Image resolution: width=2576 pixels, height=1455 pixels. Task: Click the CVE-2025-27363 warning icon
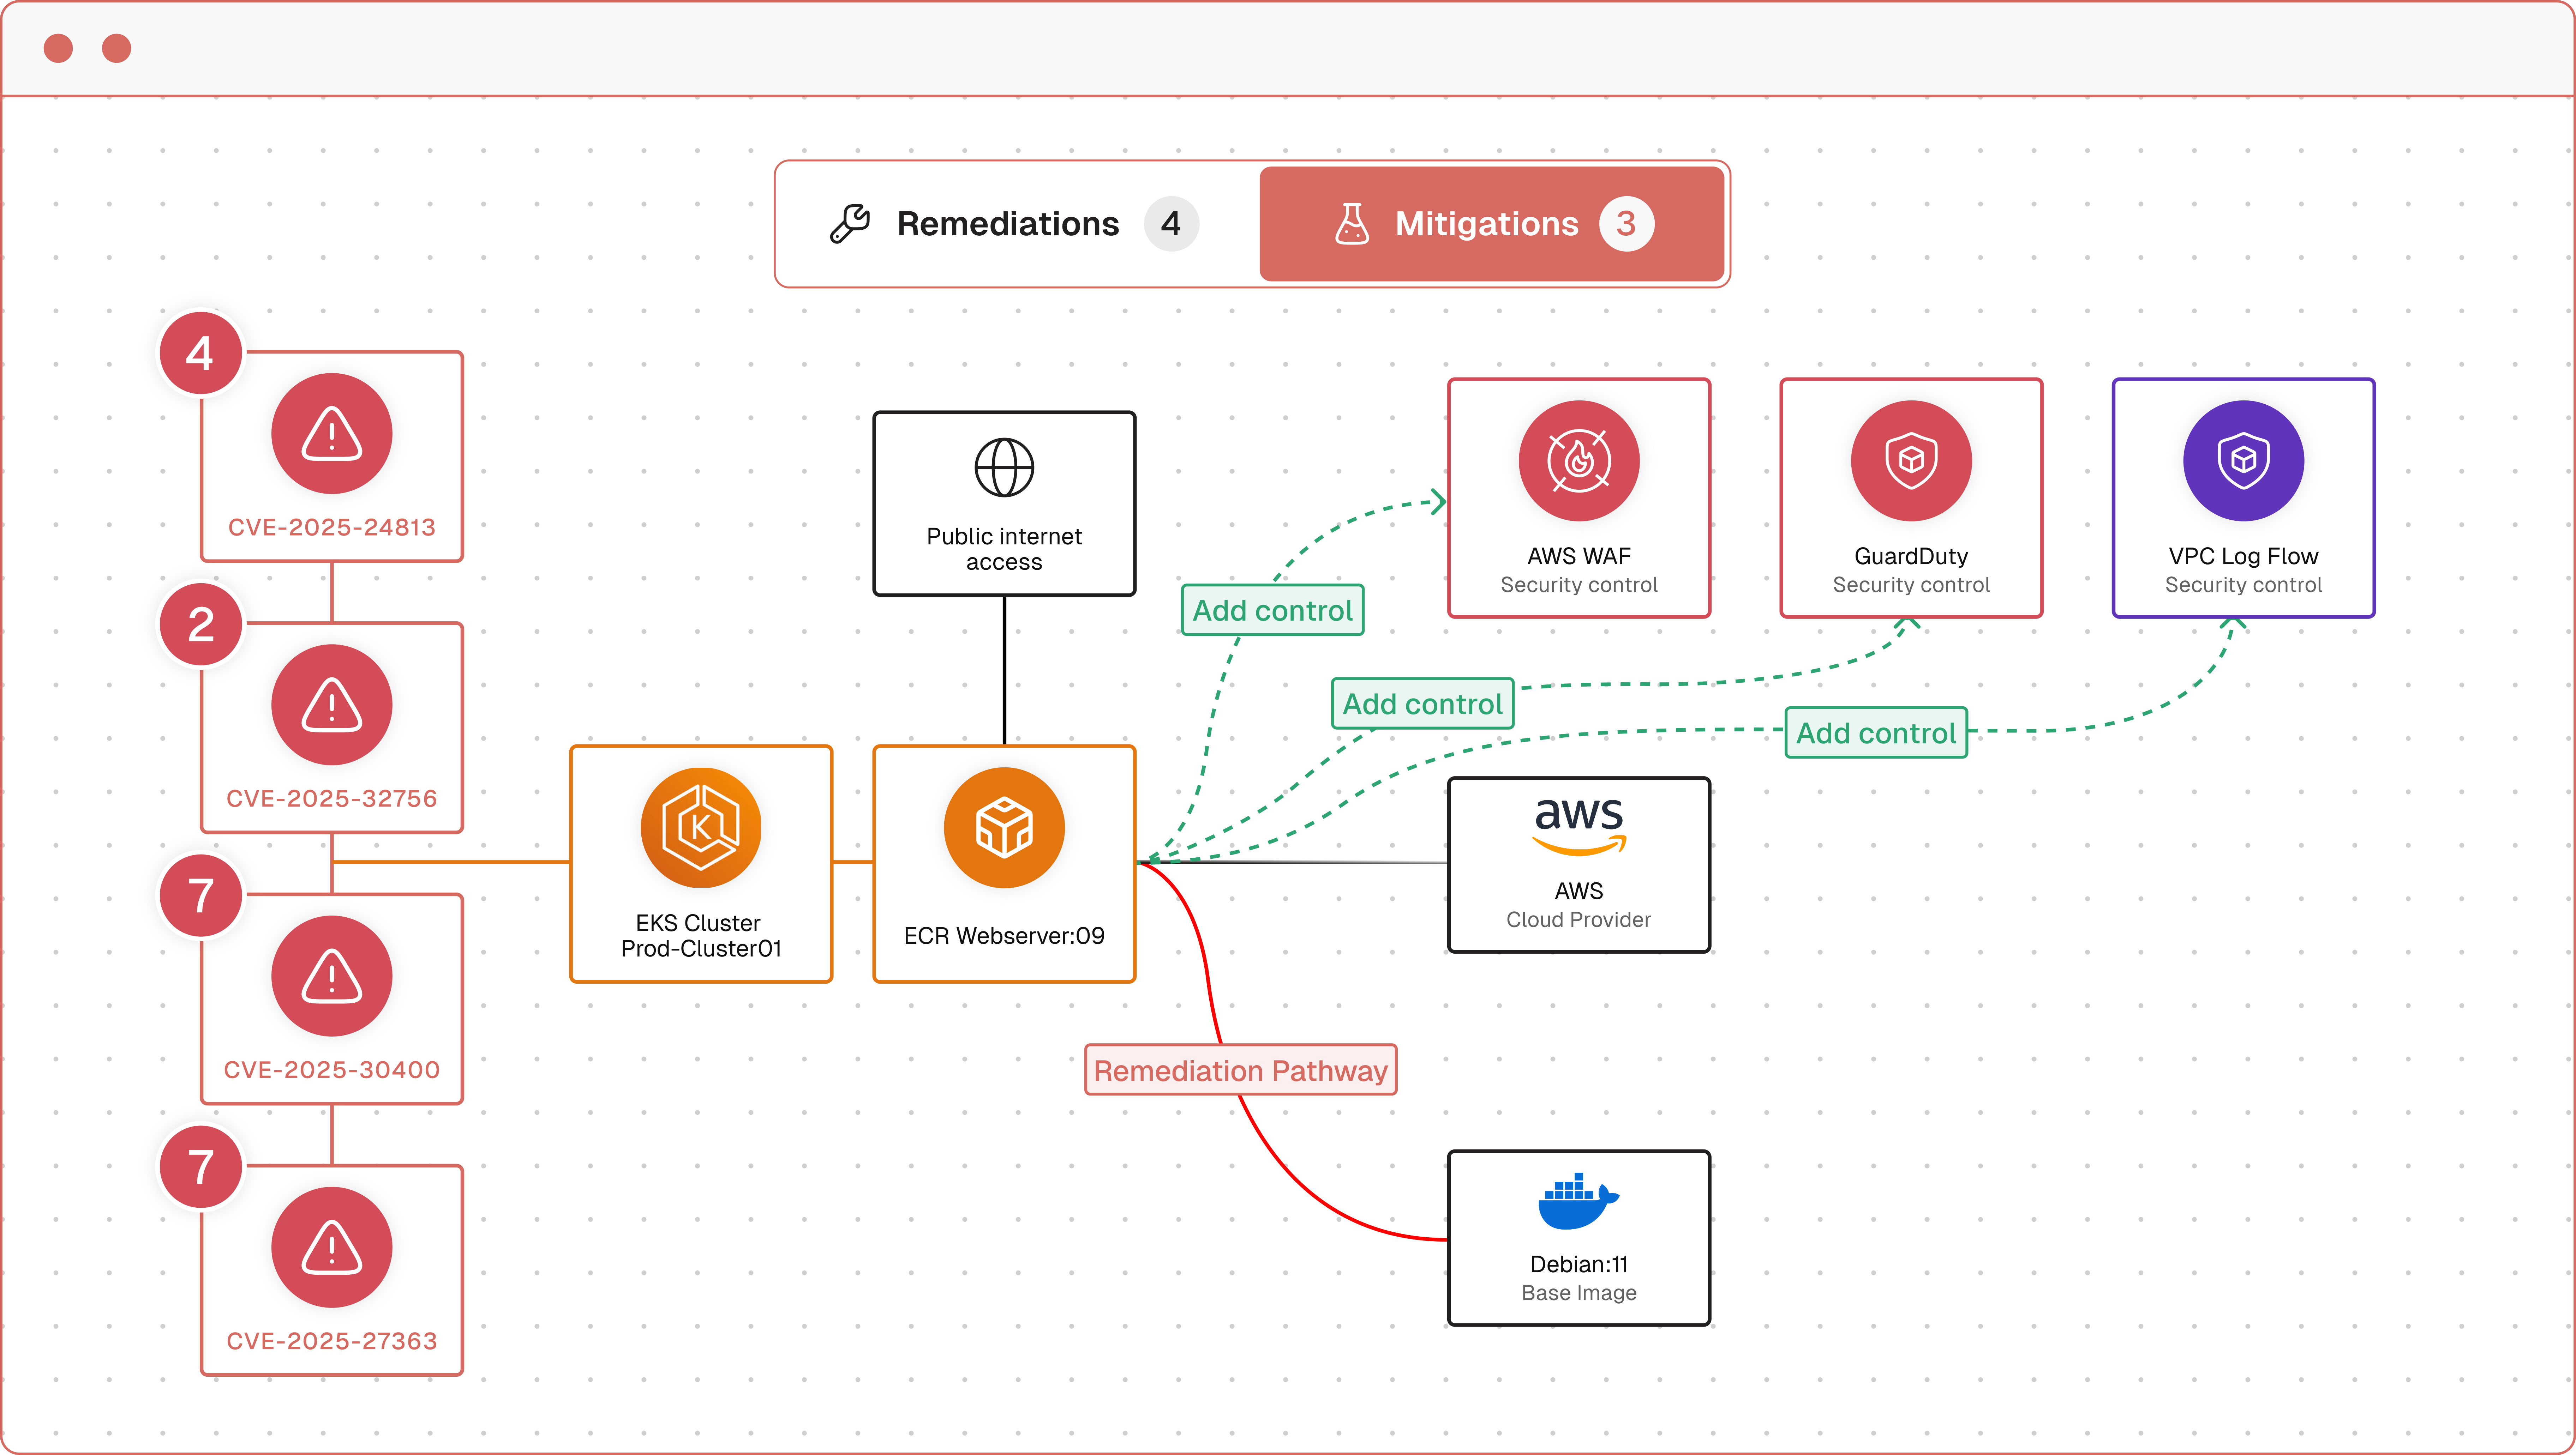[332, 1247]
